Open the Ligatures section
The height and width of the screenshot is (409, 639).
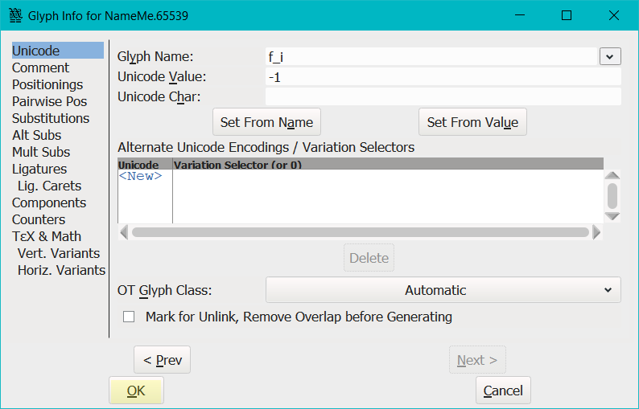coord(39,169)
